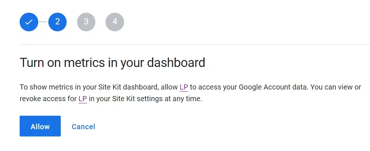This screenshot has height=151, width=370.
Task: Click the completed step checkmark icon
Action: (29, 22)
